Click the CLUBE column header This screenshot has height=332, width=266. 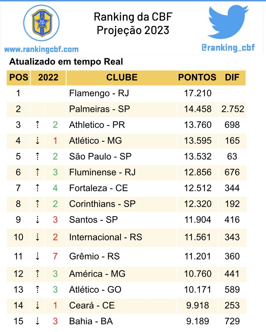point(121,77)
